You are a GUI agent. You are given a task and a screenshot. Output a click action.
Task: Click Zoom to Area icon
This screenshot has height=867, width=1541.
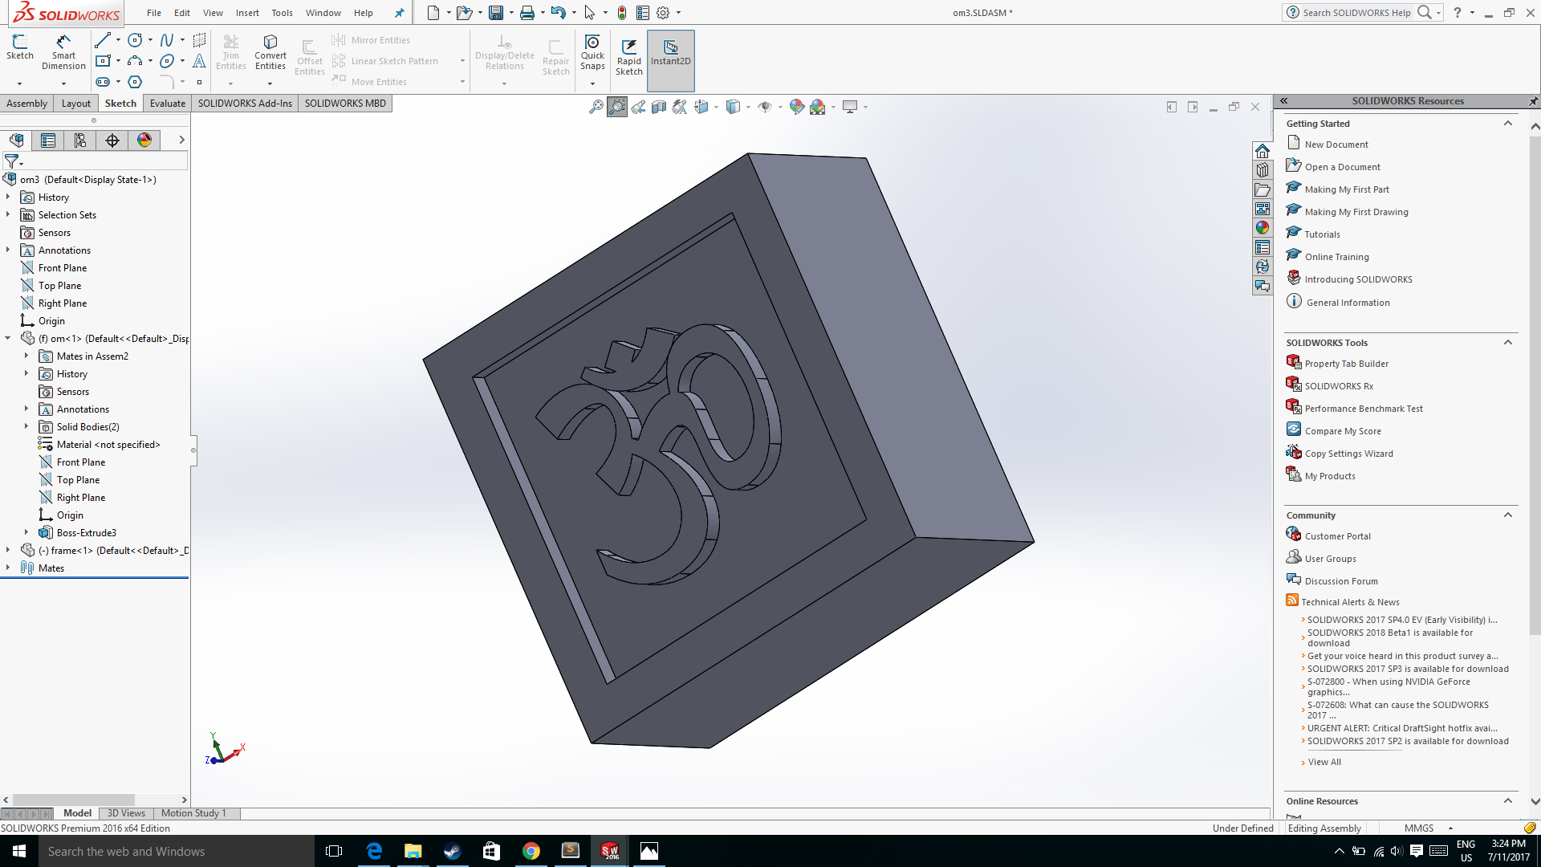click(617, 107)
